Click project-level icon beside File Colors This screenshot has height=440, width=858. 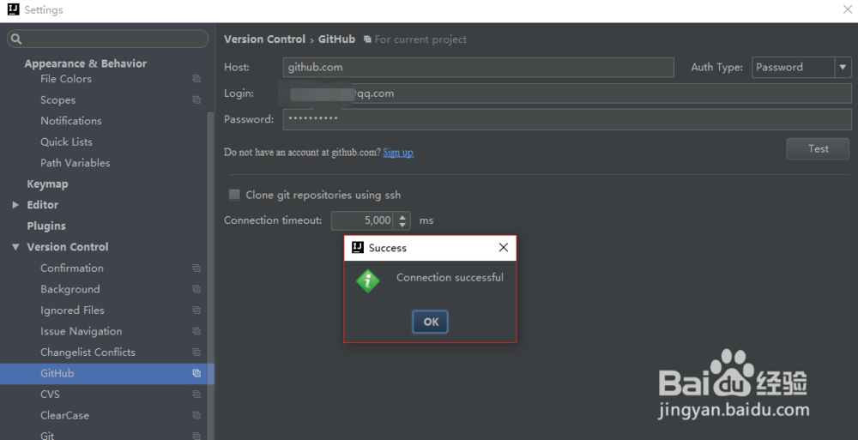(196, 79)
